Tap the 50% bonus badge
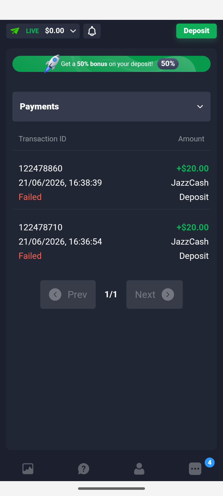 (x=168, y=64)
